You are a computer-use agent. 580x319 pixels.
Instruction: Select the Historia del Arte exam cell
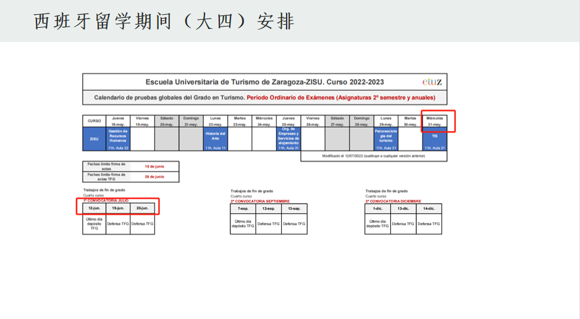pyautogui.click(x=215, y=139)
